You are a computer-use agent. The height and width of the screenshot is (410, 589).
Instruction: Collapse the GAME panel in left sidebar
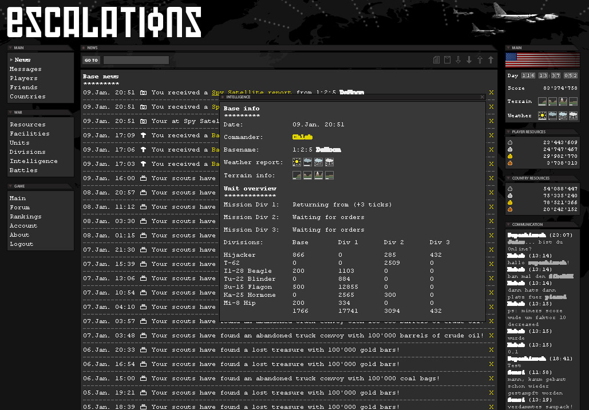coord(10,186)
